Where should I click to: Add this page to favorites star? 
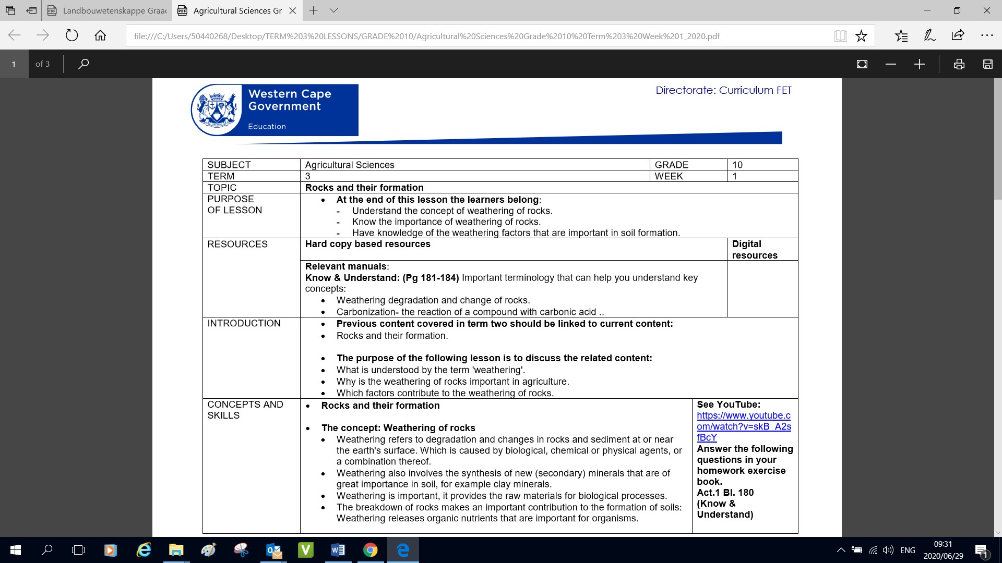point(861,36)
